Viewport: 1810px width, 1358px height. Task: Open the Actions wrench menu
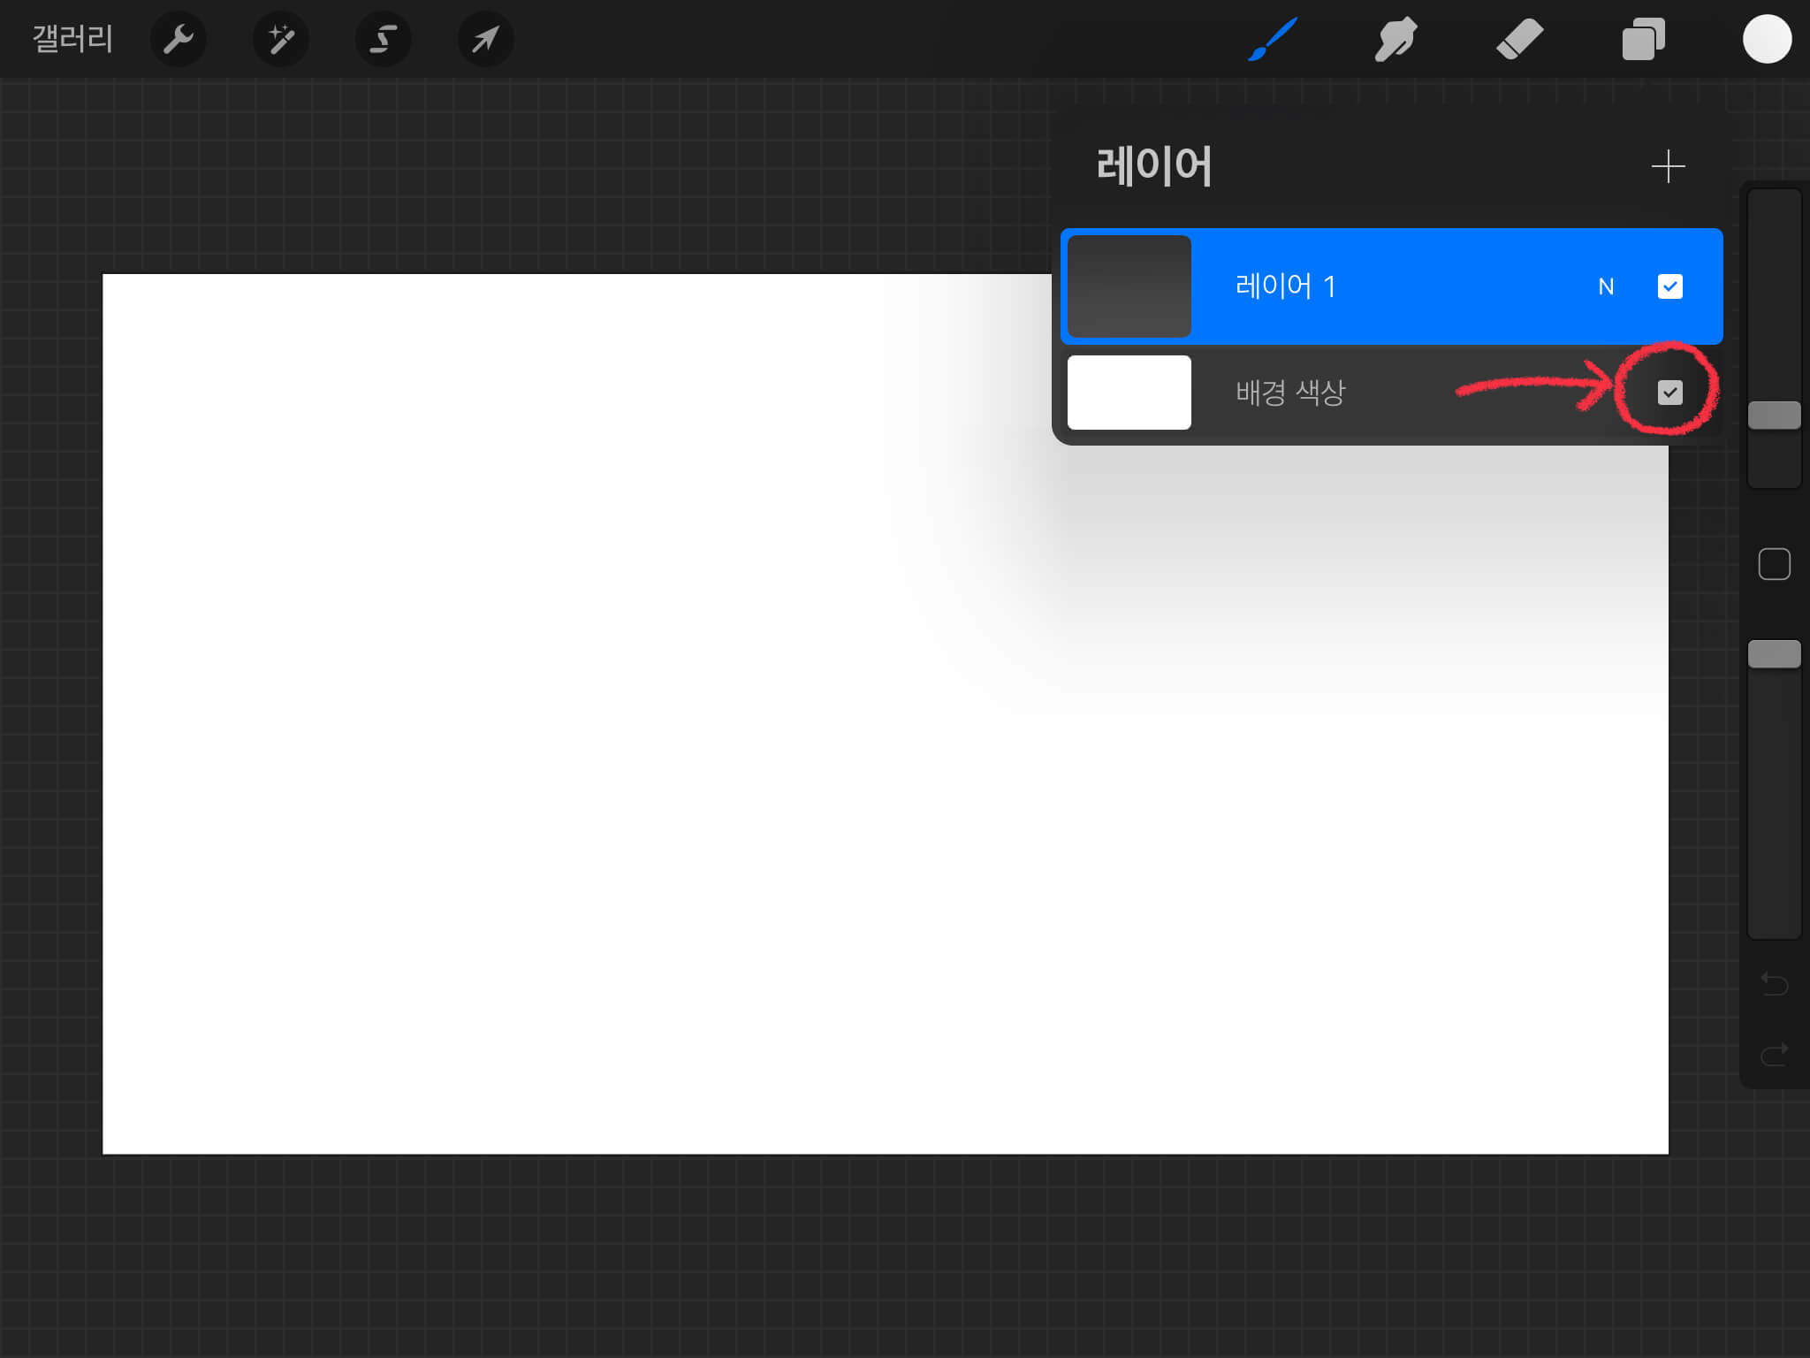tap(178, 39)
